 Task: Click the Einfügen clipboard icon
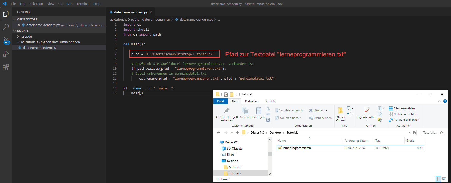pyautogui.click(x=258, y=113)
